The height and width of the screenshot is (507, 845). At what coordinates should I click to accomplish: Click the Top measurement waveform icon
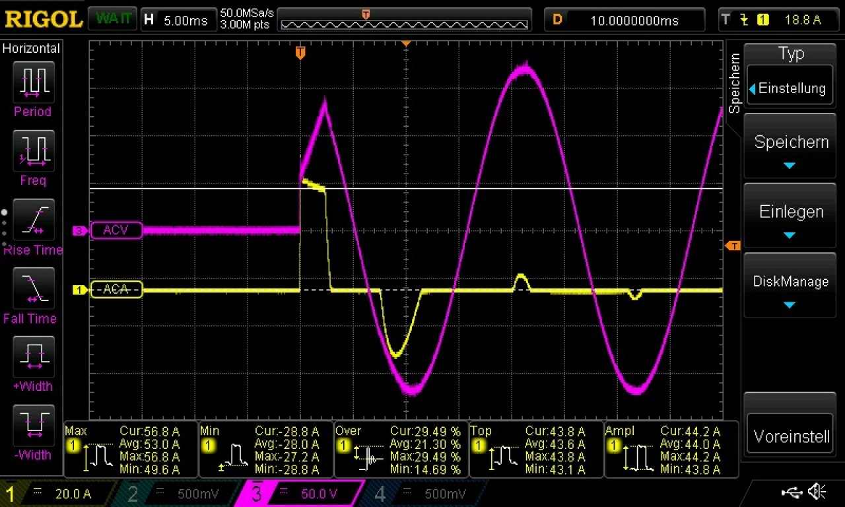[x=504, y=458]
